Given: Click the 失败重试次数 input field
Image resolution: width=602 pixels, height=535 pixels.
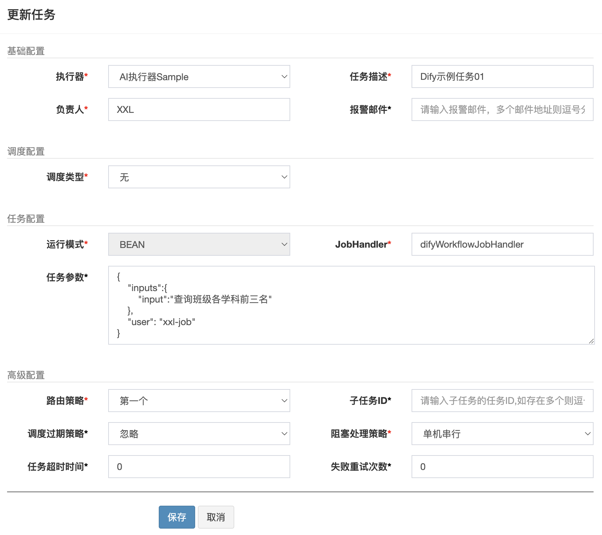Looking at the screenshot, I should pos(502,466).
